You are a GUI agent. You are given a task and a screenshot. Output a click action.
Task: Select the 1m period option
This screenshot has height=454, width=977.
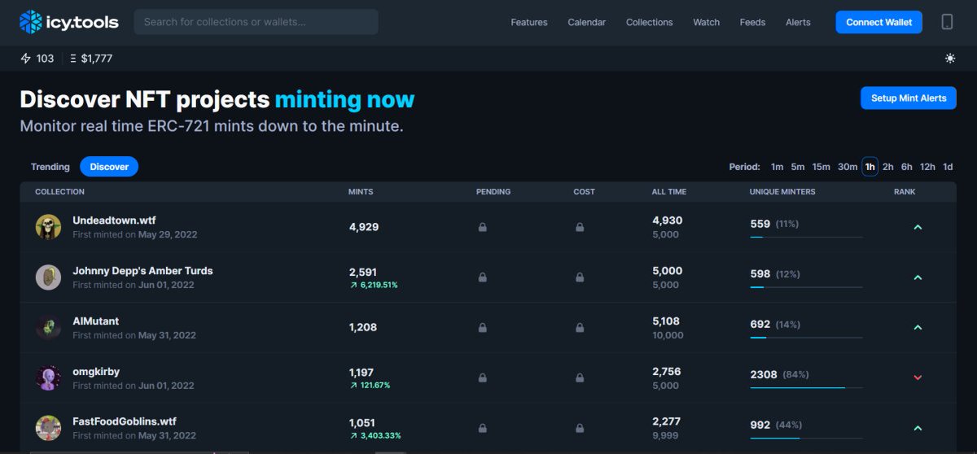pyautogui.click(x=778, y=167)
